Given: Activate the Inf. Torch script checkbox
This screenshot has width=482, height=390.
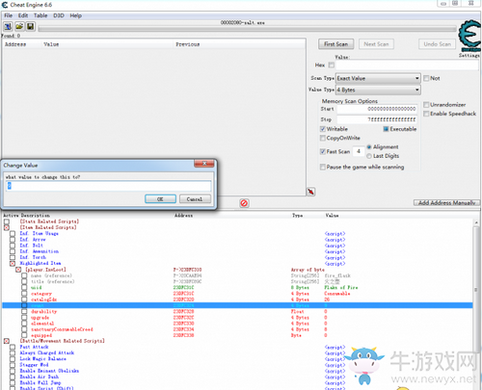Looking at the screenshot, I should pos(13,257).
